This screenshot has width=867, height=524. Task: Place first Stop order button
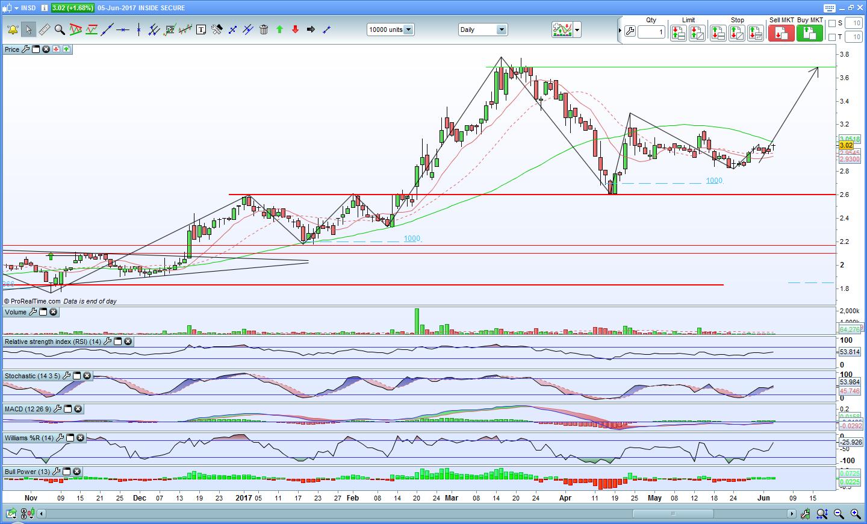(718, 33)
